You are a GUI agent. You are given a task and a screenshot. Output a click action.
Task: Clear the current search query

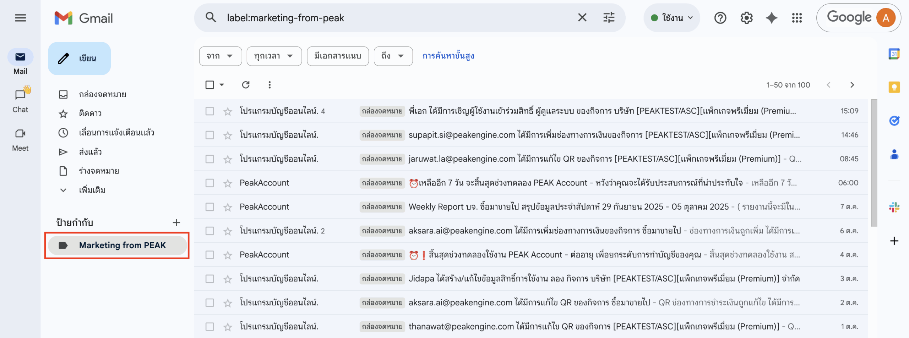(582, 17)
